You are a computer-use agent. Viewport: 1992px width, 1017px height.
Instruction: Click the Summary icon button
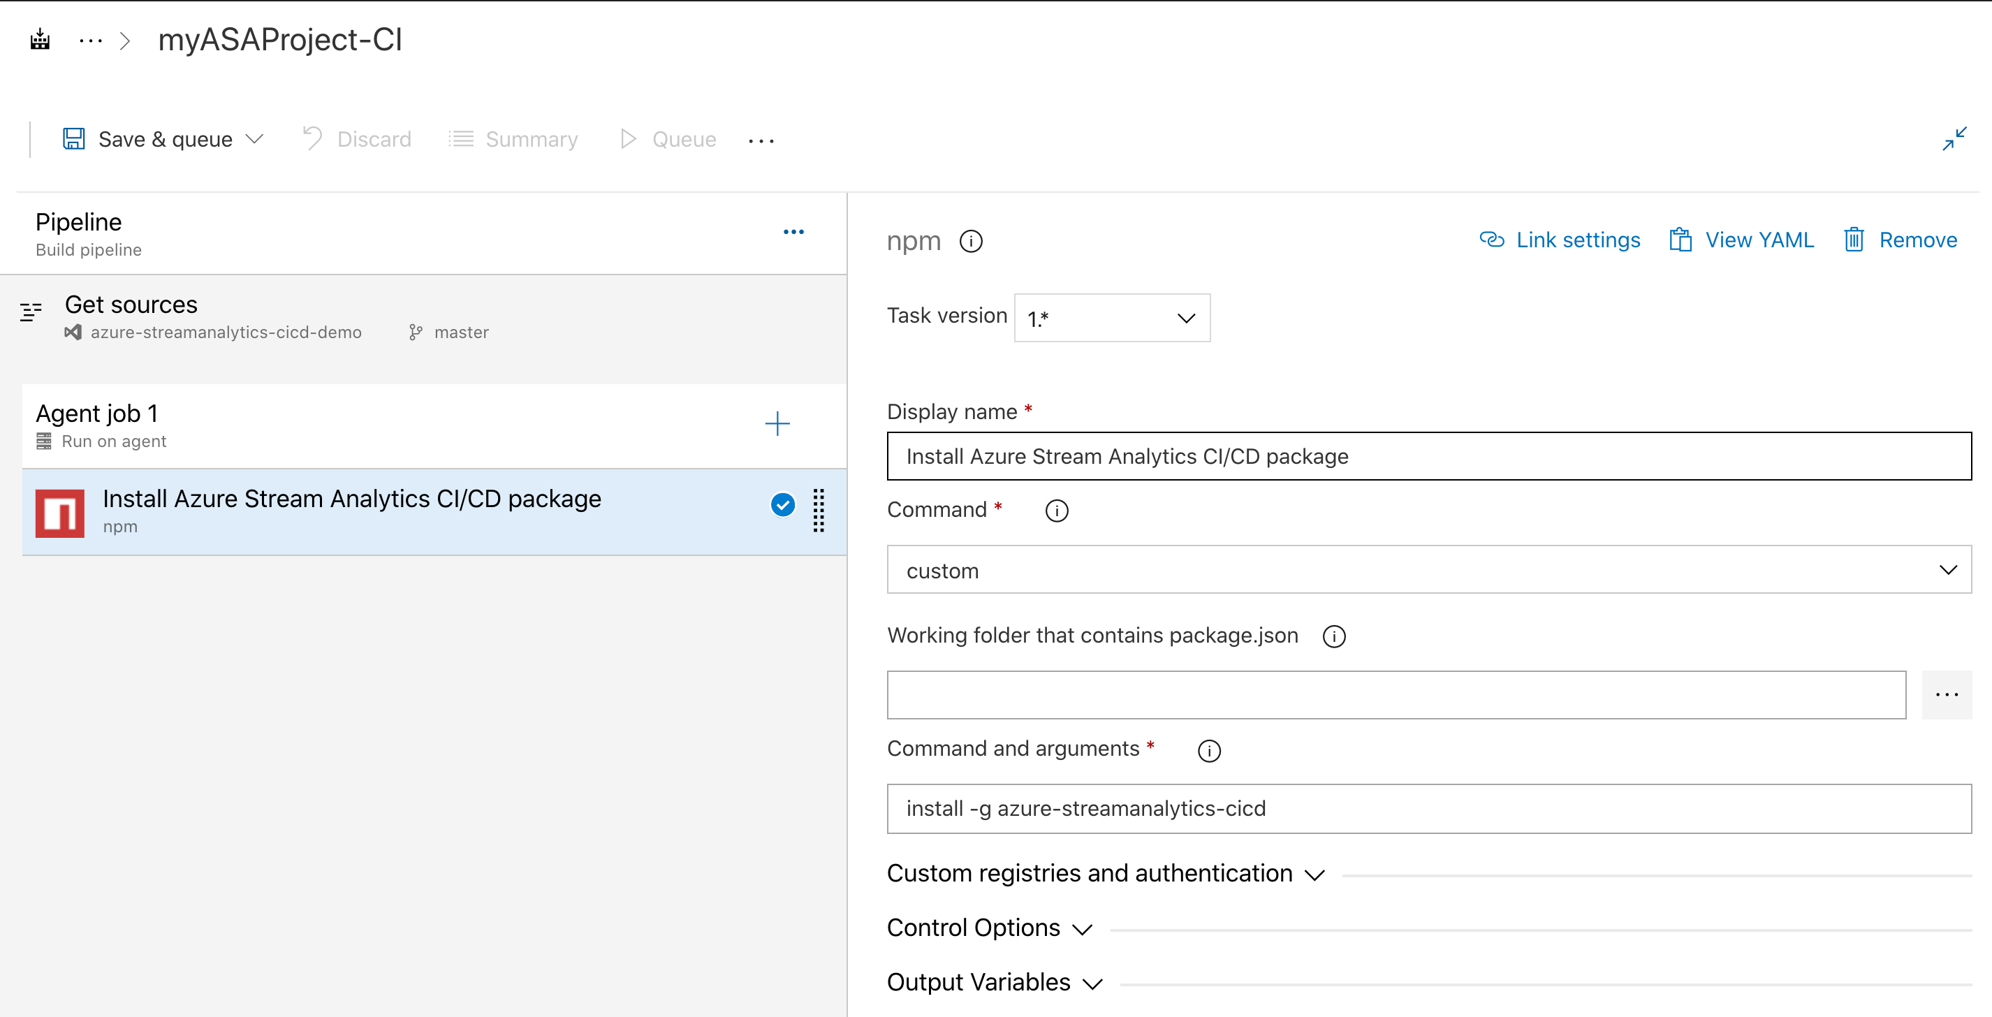[462, 139]
